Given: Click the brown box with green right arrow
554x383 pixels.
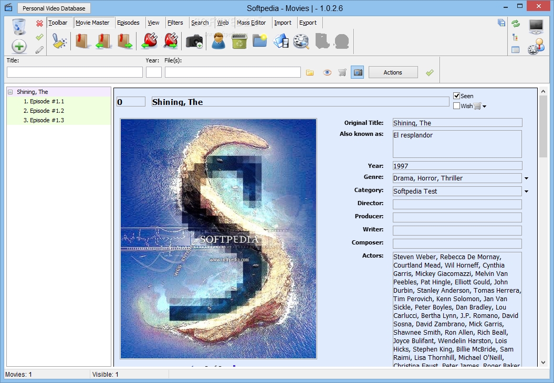Looking at the screenshot, I should [125, 41].
